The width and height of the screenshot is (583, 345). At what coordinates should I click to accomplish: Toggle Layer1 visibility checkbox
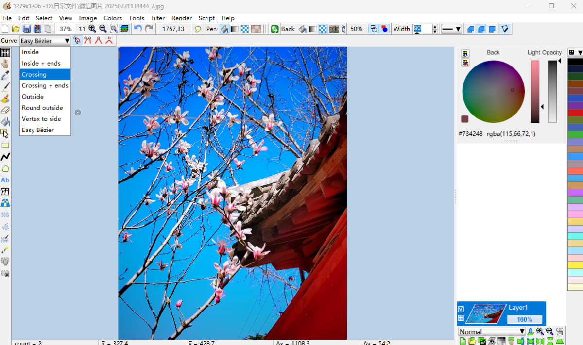(x=461, y=309)
